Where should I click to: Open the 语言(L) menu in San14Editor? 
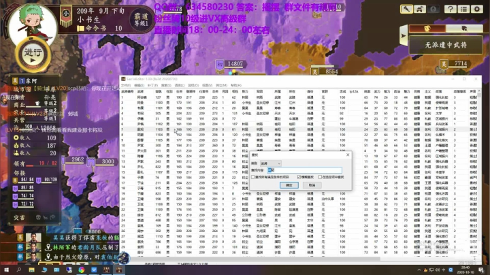pyautogui.click(x=180, y=85)
